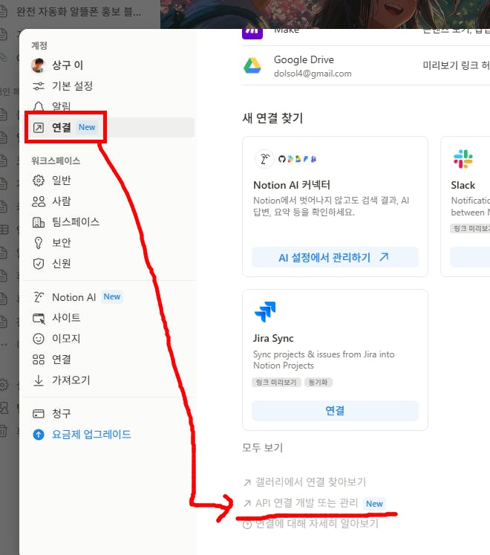Click the four-squares 연결 icon

38,360
